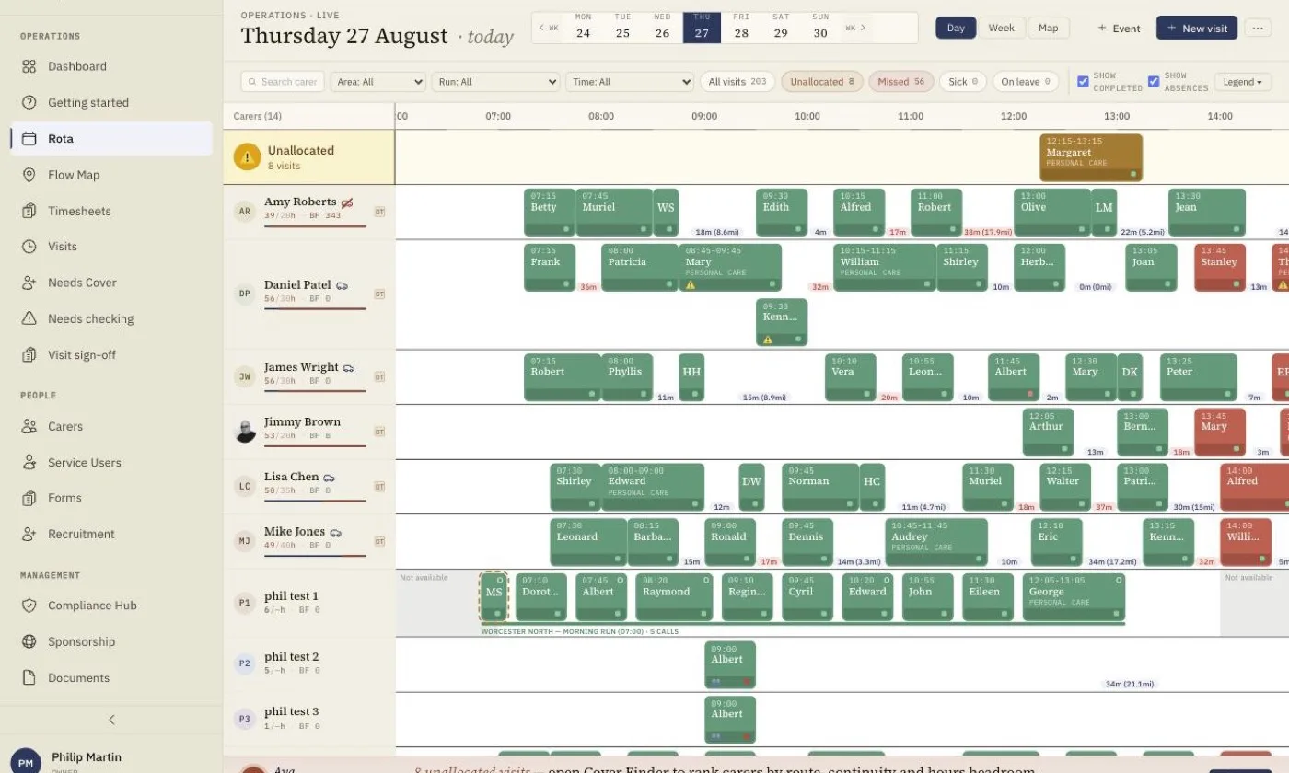Viewport: 1289px width, 773px height.
Task: Go to the next week
Action: pyautogui.click(x=855, y=28)
